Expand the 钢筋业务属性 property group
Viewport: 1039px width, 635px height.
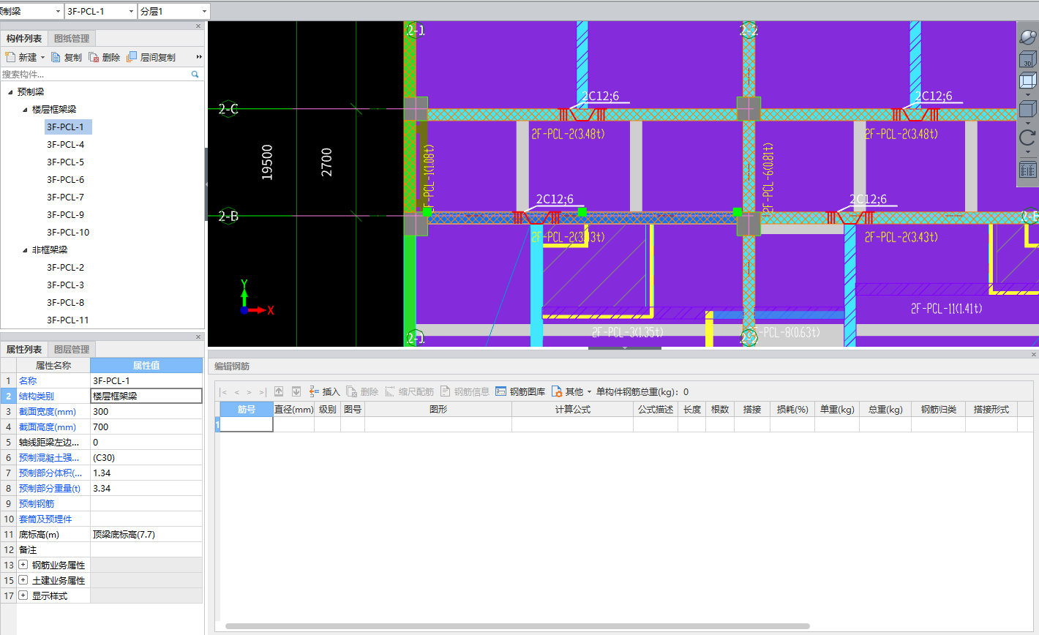(x=23, y=565)
